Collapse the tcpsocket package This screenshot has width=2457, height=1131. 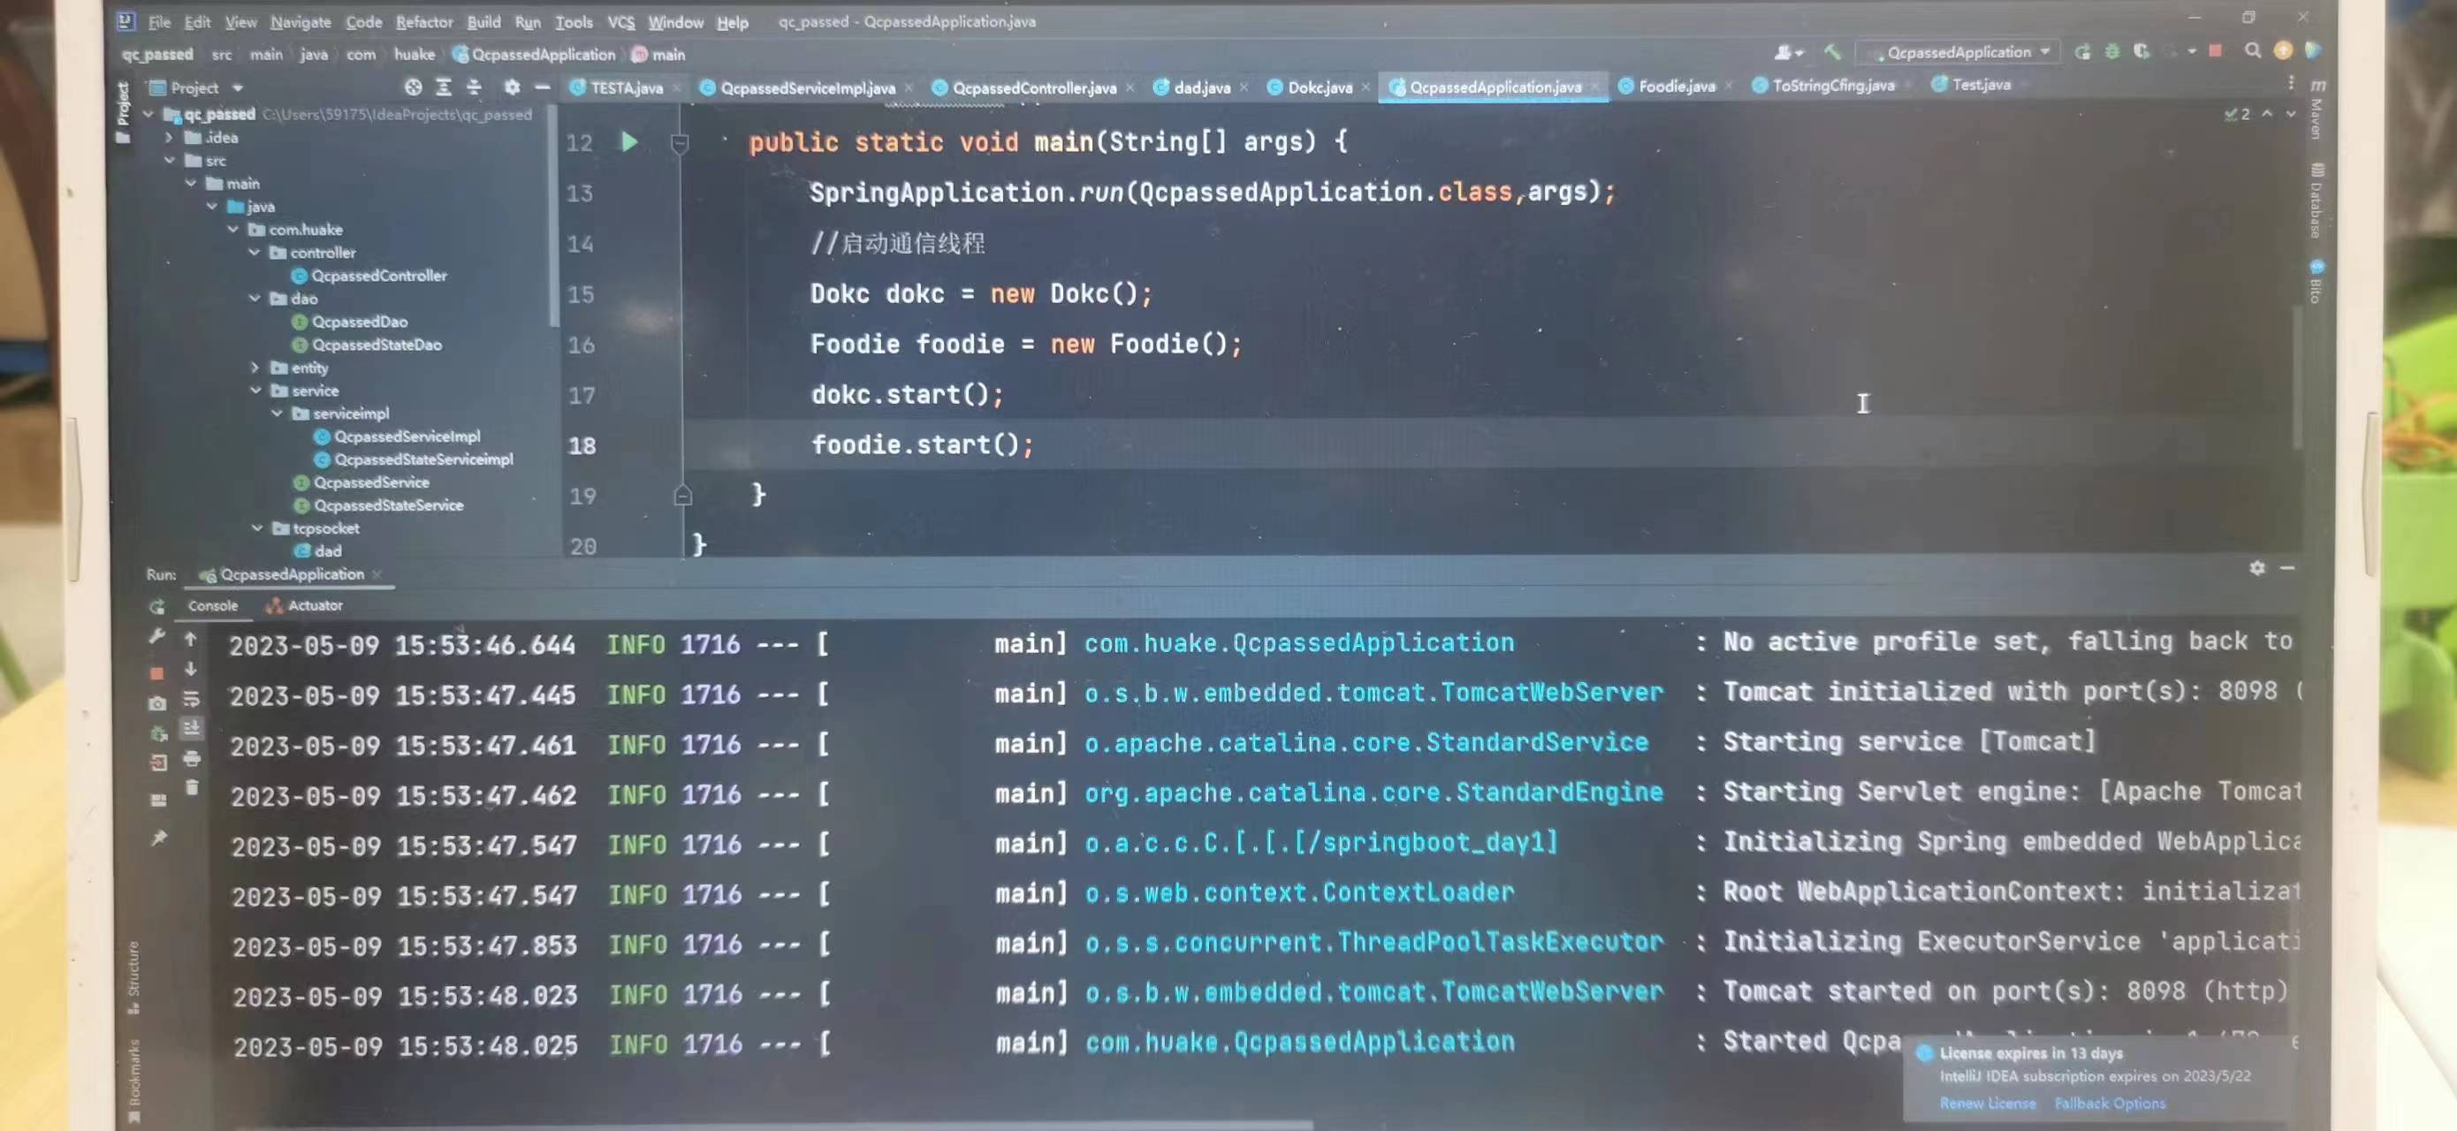tap(256, 528)
